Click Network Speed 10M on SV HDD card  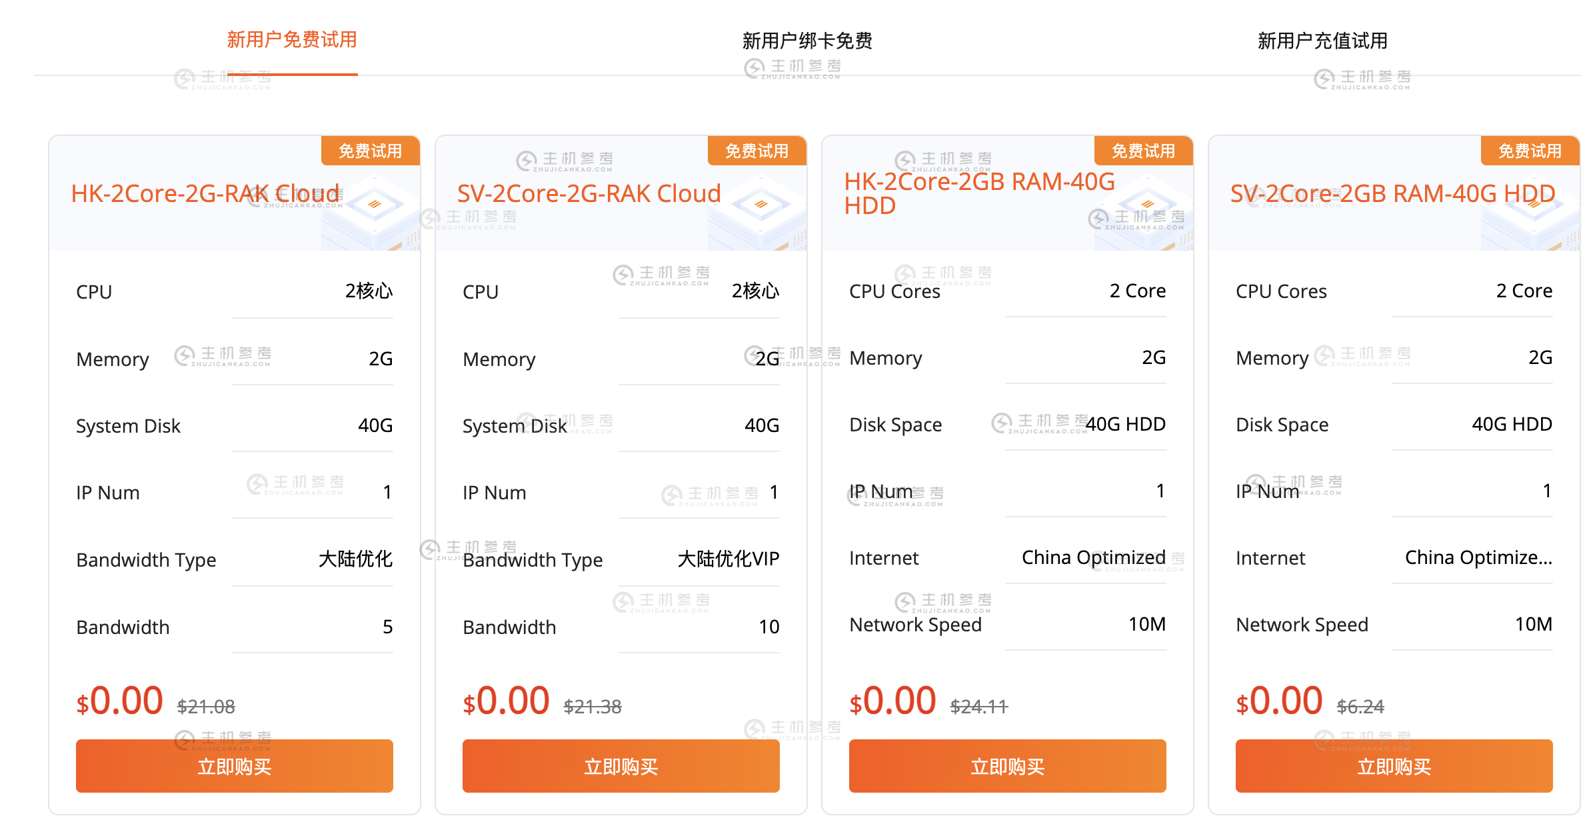(x=1534, y=624)
